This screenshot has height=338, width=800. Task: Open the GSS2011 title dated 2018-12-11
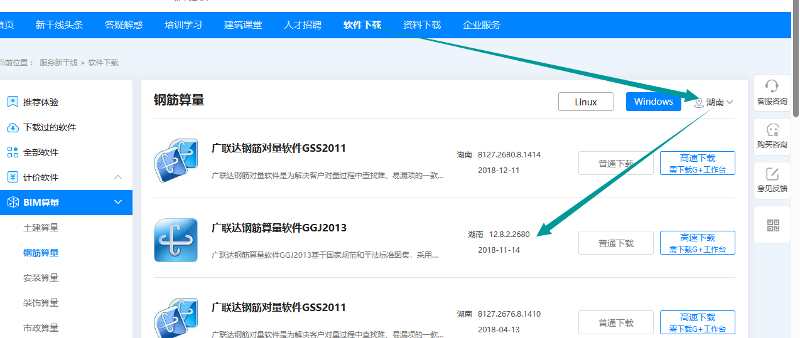279,149
